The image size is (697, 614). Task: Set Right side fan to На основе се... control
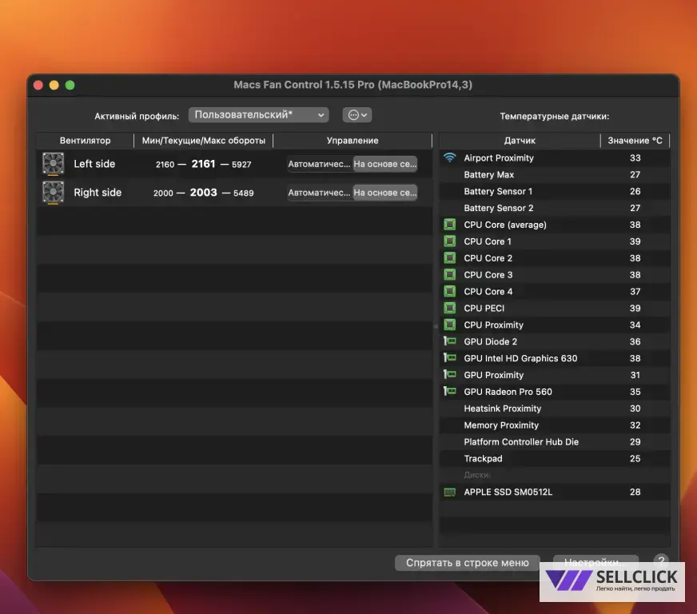point(385,193)
